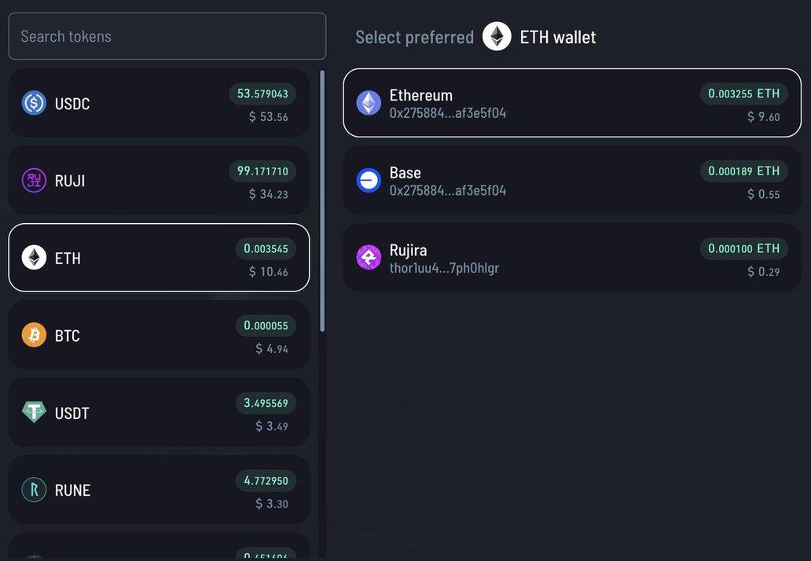Select the Ethereum wallet option
This screenshot has width=811, height=561.
pos(572,103)
